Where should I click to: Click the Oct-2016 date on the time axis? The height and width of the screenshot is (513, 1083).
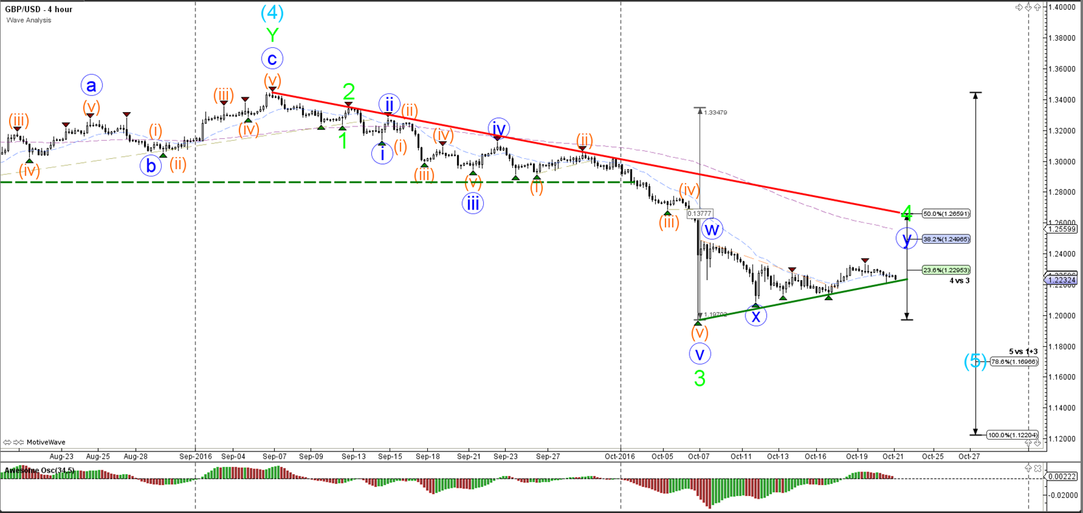620,457
